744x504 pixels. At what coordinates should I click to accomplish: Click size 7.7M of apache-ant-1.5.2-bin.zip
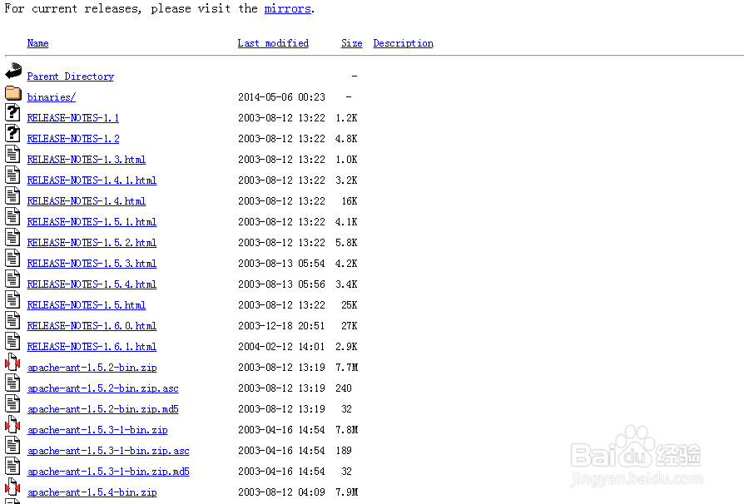[x=347, y=368]
